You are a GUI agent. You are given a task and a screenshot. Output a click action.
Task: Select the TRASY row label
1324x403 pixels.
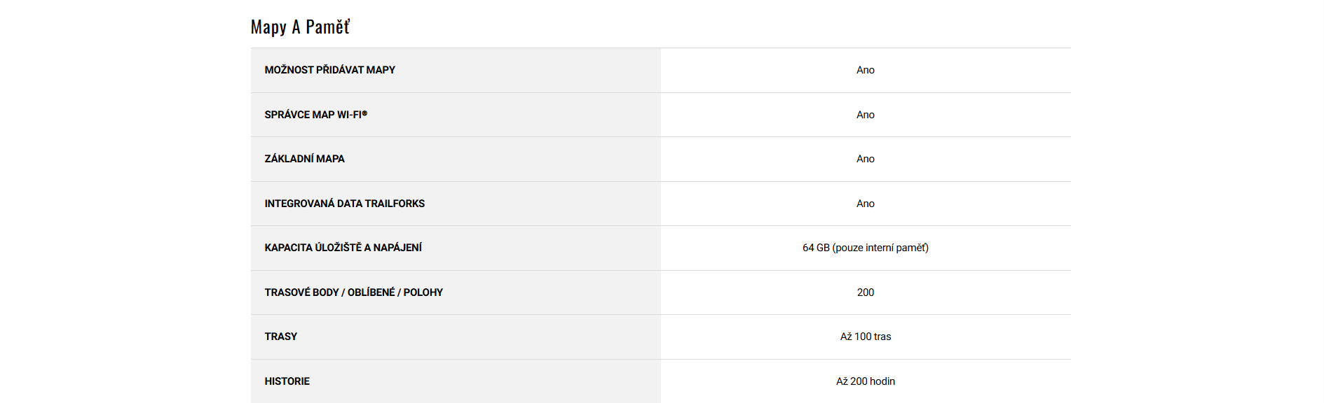(x=280, y=337)
